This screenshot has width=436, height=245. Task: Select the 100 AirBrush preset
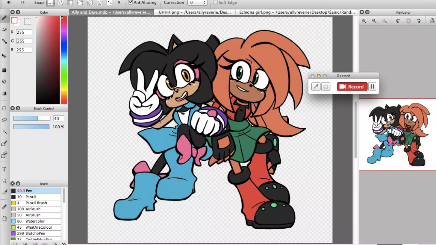35,209
